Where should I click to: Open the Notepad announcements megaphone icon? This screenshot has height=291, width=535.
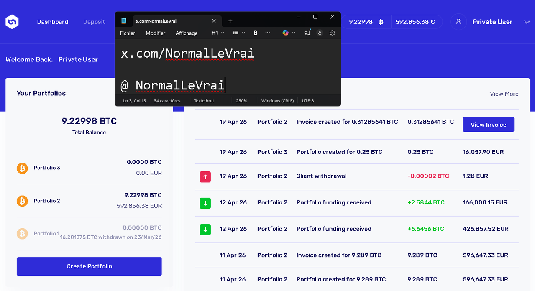pos(307,33)
